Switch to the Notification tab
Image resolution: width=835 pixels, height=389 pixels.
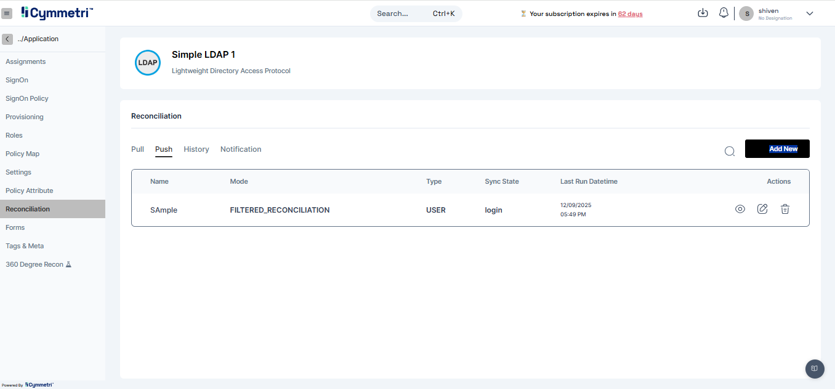[x=241, y=149]
